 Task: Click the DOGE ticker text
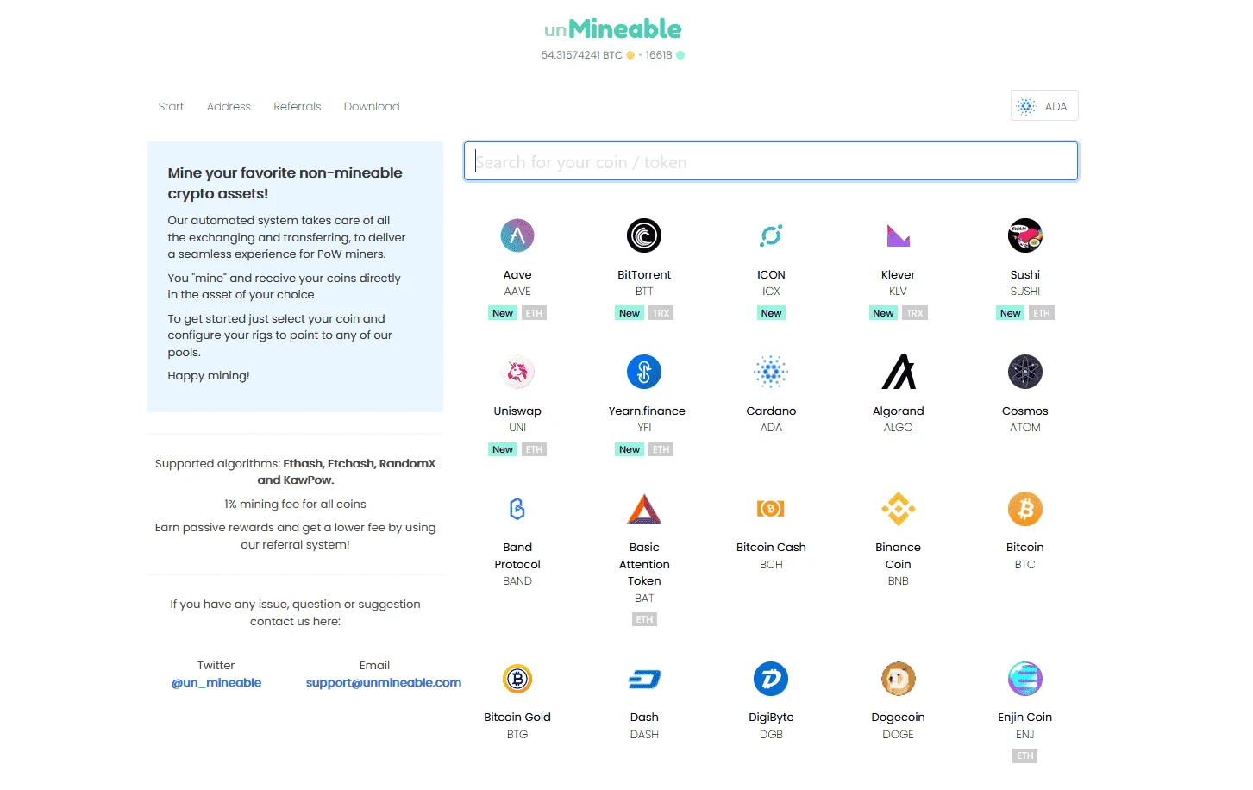point(898,735)
